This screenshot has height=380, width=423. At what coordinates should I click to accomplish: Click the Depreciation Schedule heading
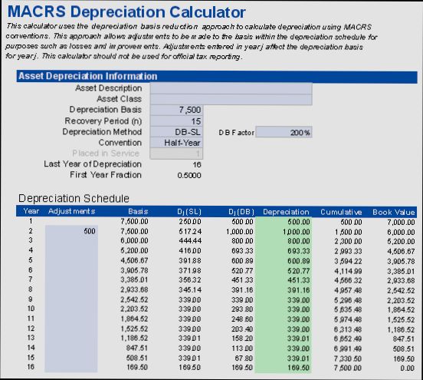click(74, 198)
